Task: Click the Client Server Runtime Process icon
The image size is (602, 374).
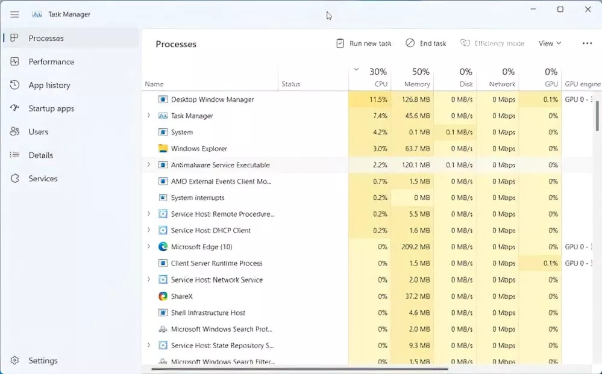Action: [x=163, y=263]
